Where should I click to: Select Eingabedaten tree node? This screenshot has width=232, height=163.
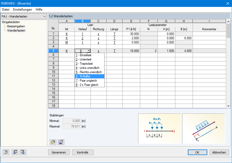(11, 22)
